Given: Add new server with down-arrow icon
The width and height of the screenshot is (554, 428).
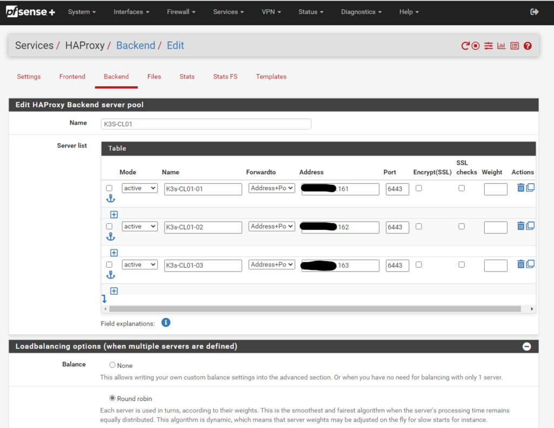Looking at the screenshot, I should pos(104,299).
